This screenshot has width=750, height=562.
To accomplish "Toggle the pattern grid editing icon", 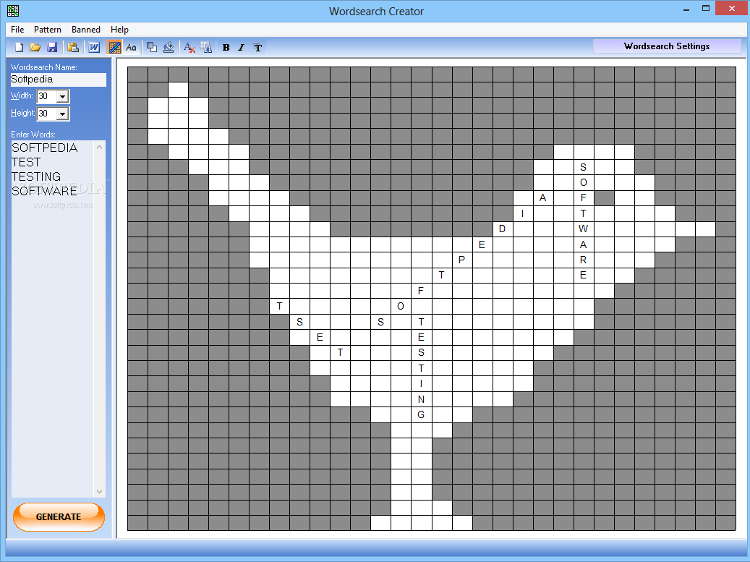I will pos(114,47).
